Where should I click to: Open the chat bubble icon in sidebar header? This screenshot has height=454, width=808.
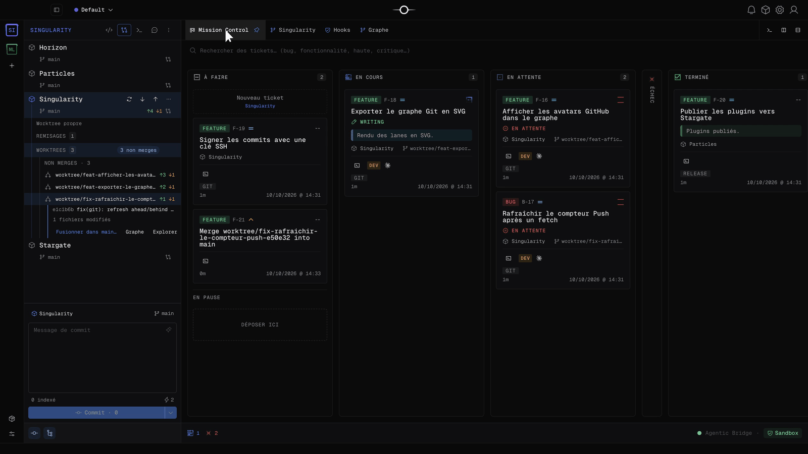pyautogui.click(x=155, y=30)
